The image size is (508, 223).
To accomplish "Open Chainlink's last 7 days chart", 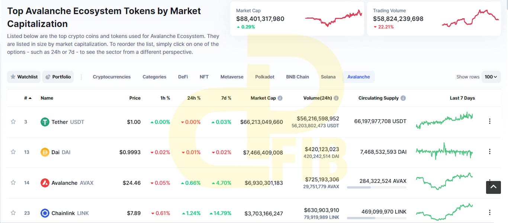I will pos(444,211).
